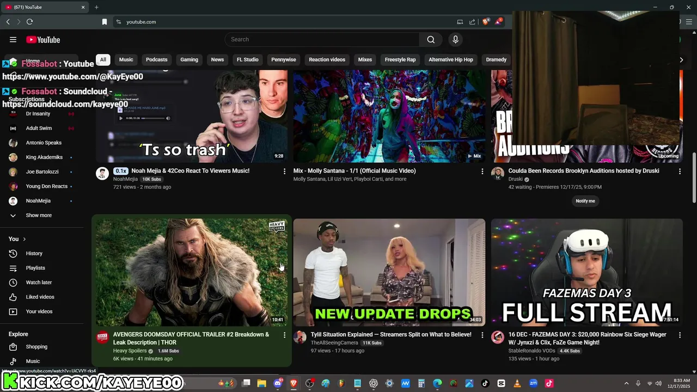Open Tylil Situation Explained video title

[391, 335]
